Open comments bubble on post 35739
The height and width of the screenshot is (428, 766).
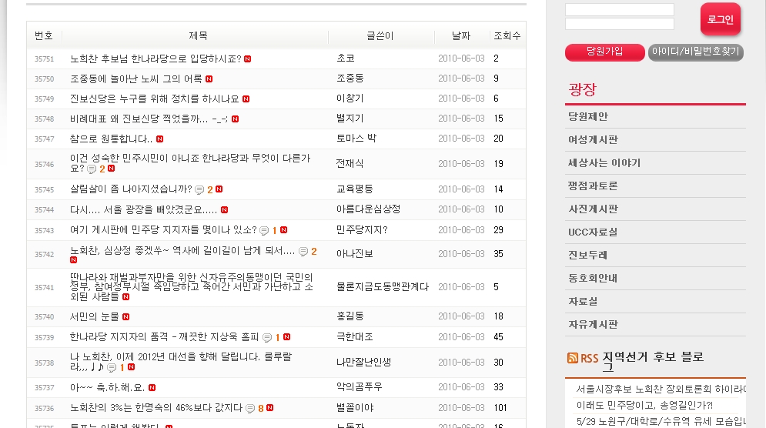click(x=267, y=338)
